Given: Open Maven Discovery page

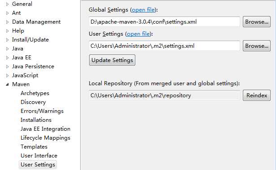Looking at the screenshot, I should pos(33,102).
